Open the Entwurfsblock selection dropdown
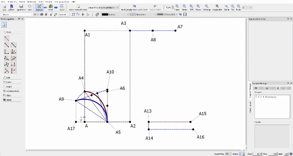 pos(110,8)
